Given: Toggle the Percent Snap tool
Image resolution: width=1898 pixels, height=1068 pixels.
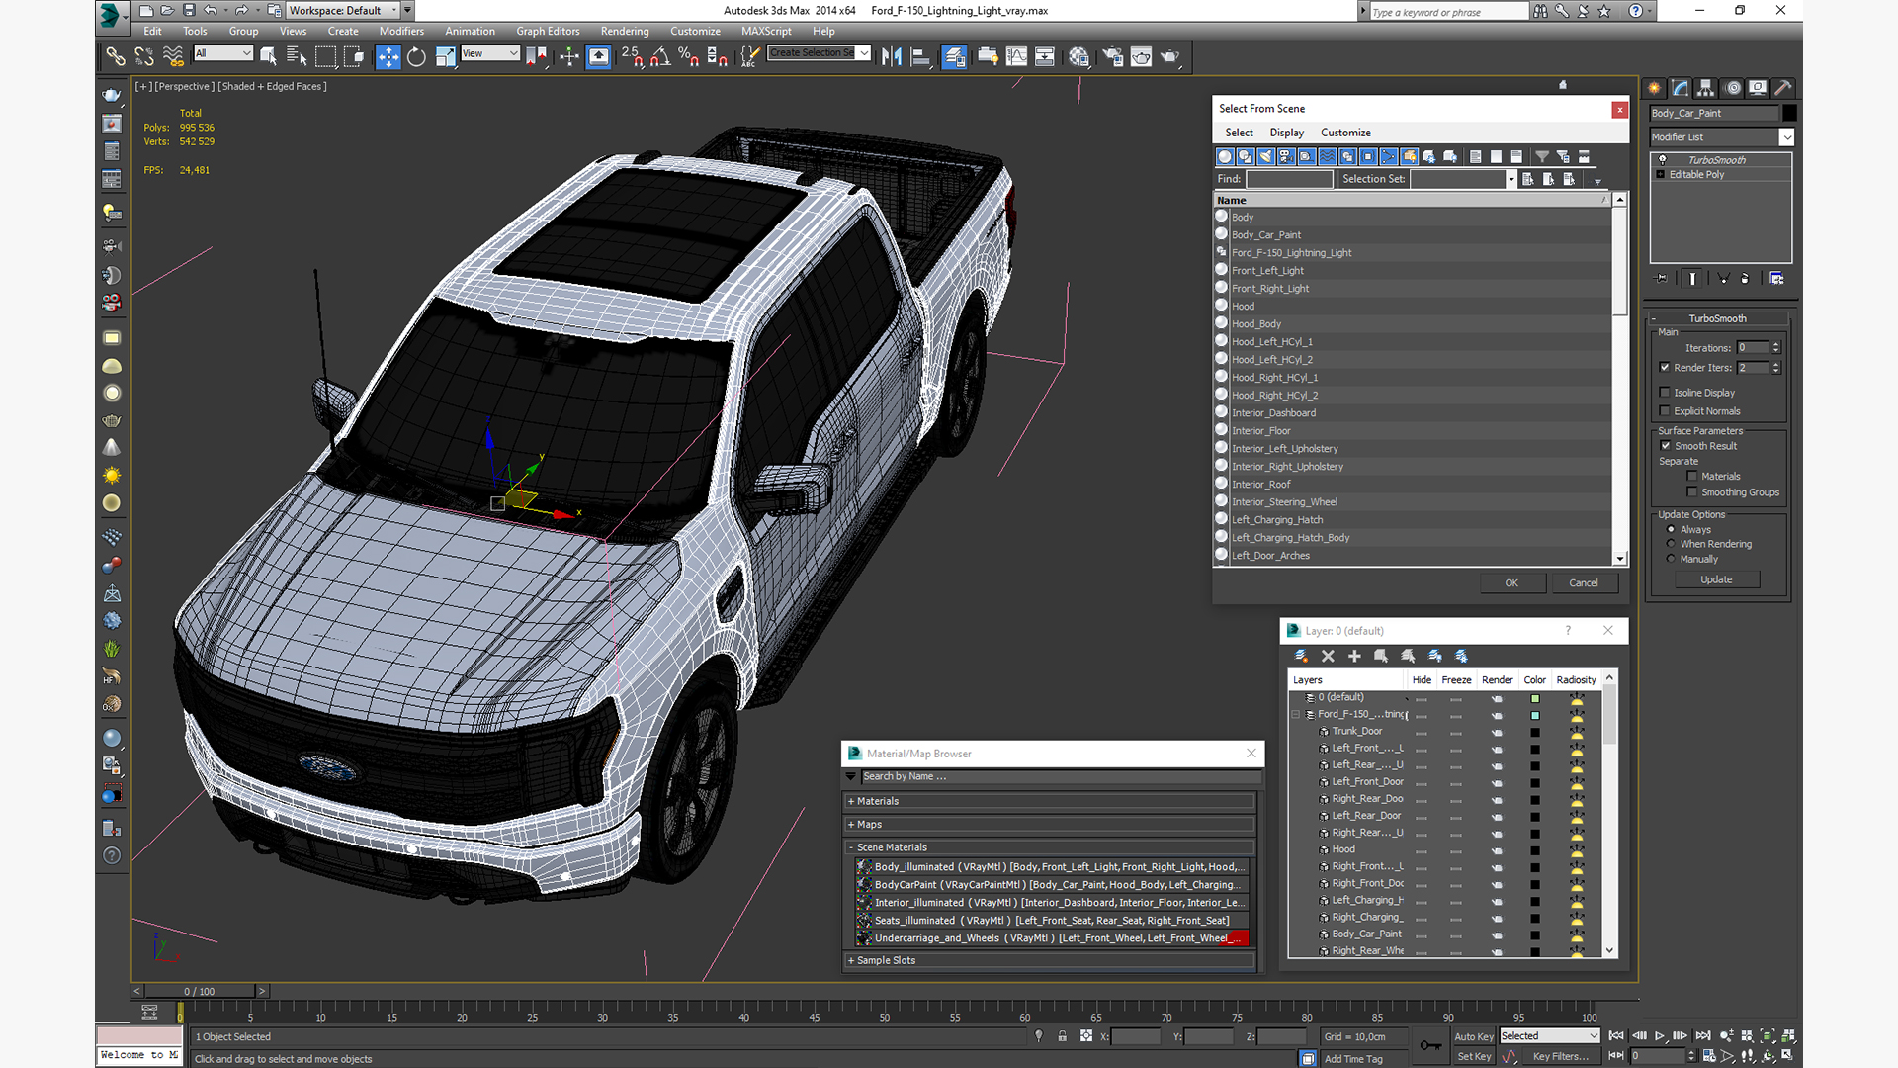Looking at the screenshot, I should point(689,57).
